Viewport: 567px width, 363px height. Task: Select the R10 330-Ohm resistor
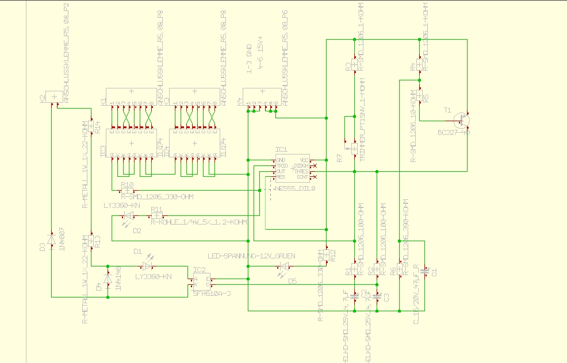click(127, 190)
